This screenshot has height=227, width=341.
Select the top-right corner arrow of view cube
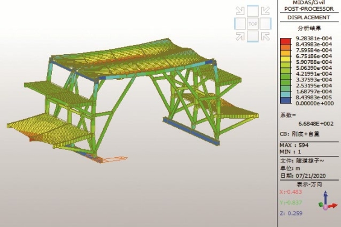point(266,11)
